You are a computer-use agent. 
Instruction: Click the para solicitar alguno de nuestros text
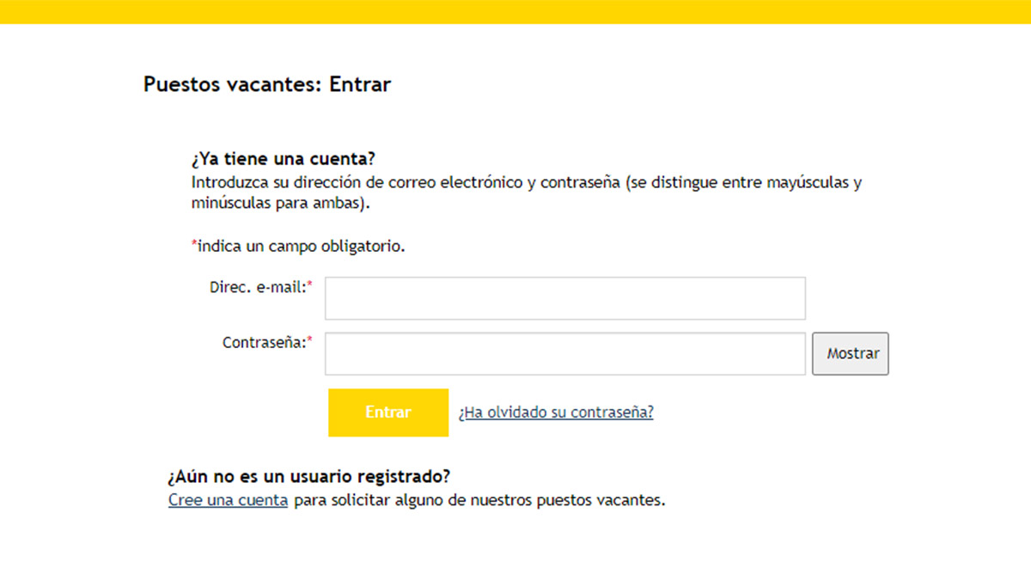479,500
